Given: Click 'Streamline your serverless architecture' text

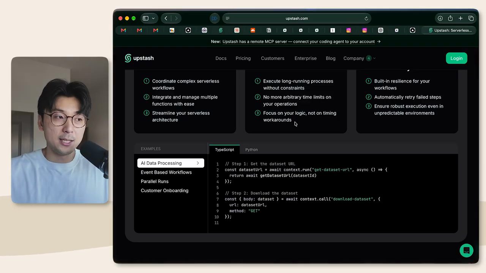Looking at the screenshot, I should (x=181, y=116).
